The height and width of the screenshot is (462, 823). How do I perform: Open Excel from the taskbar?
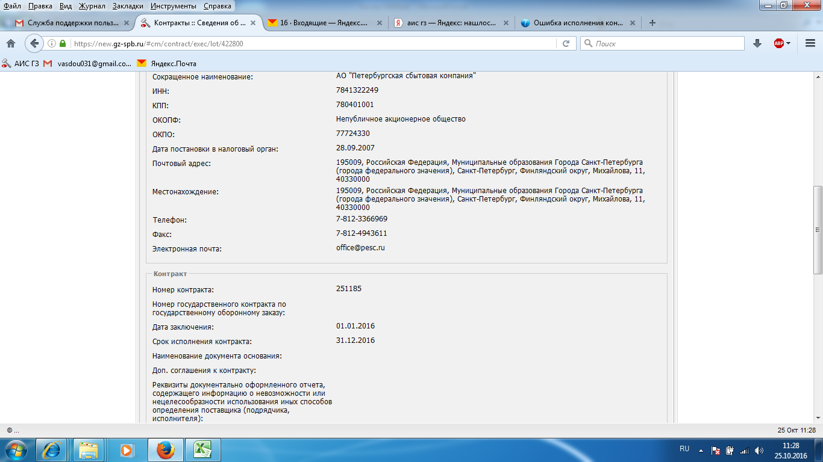click(x=201, y=450)
